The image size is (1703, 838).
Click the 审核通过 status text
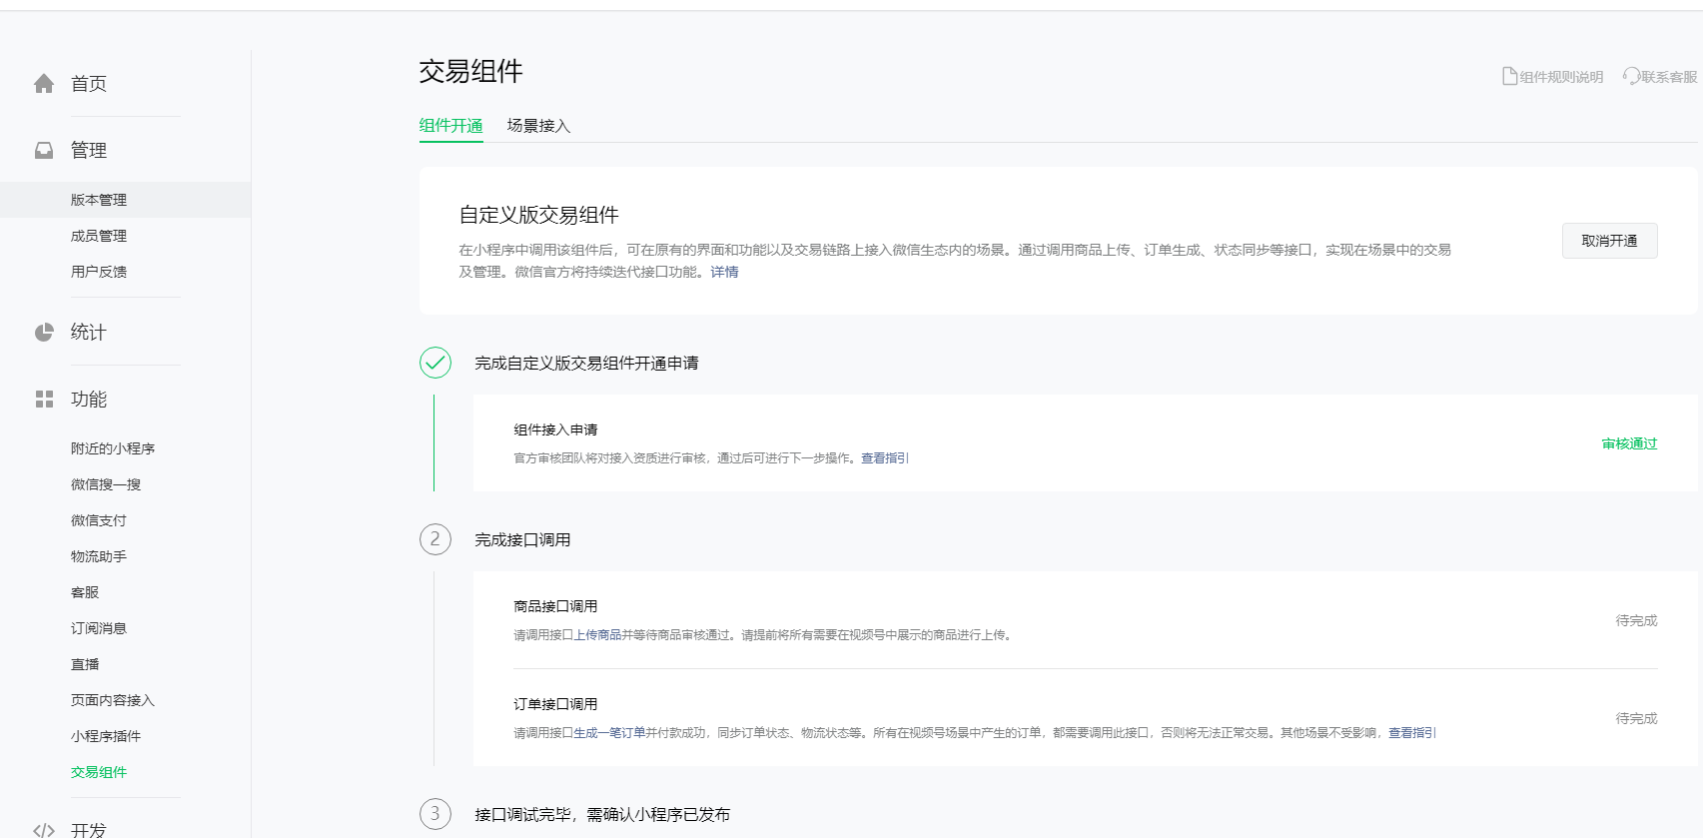click(1629, 443)
